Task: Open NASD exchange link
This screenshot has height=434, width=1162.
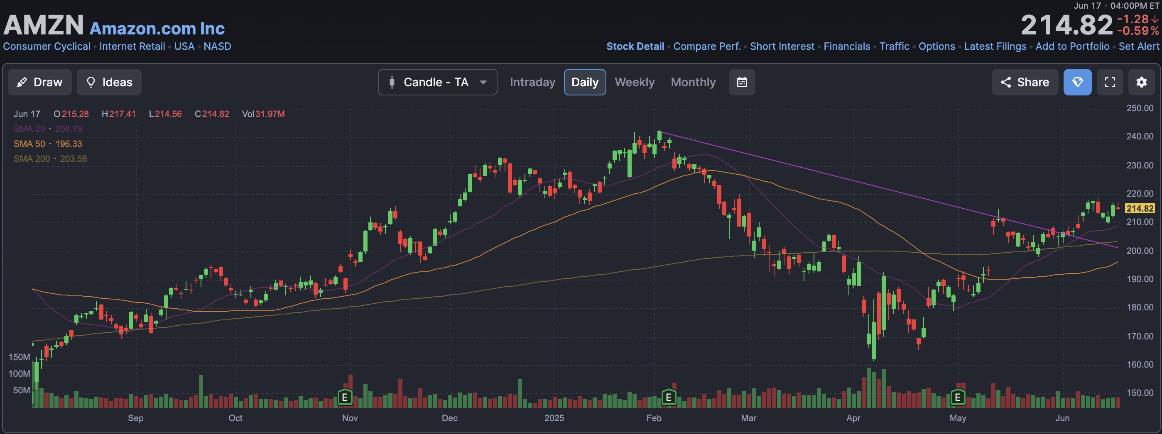Action: coord(217,46)
